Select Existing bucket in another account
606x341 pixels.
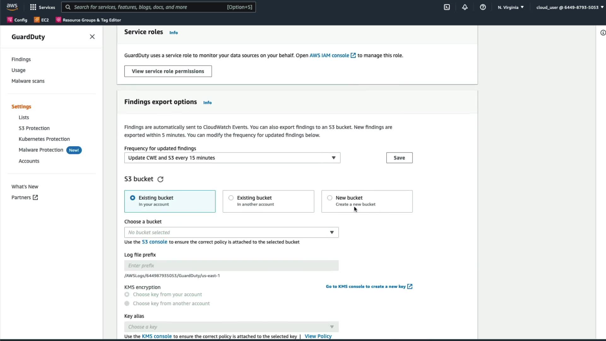coord(231,198)
